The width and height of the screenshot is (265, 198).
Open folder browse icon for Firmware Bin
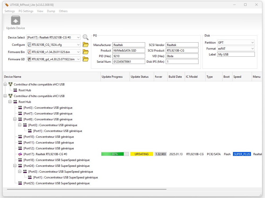point(85,52)
